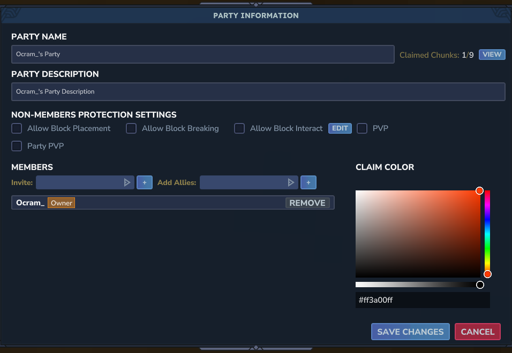Click the hex color code field
Image resolution: width=512 pixels, height=353 pixels.
pyautogui.click(x=422, y=300)
